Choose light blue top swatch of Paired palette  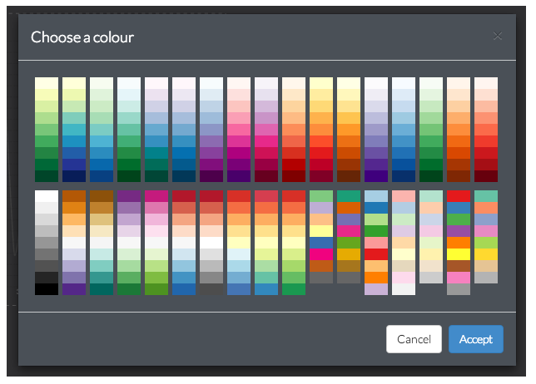pyautogui.click(x=376, y=196)
